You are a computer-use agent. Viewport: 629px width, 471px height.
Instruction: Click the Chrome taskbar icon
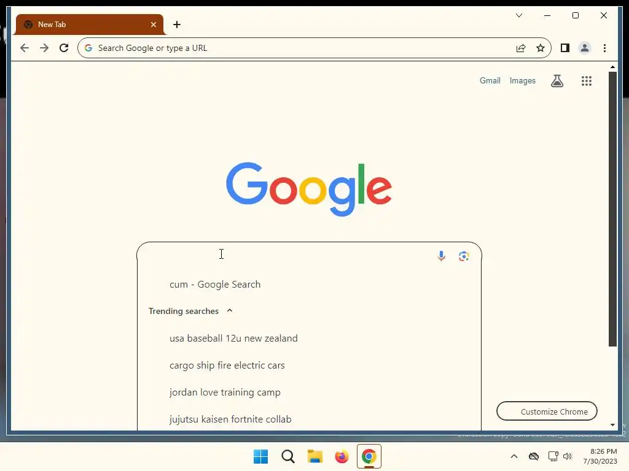click(369, 456)
